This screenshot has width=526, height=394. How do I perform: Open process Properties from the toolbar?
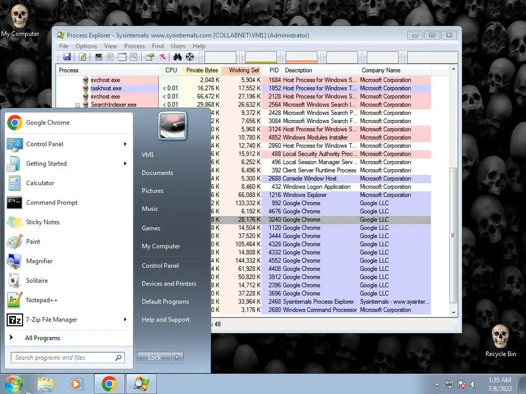(150, 57)
